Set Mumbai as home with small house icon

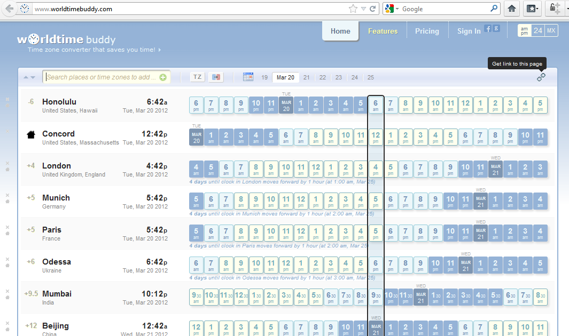click(x=7, y=298)
